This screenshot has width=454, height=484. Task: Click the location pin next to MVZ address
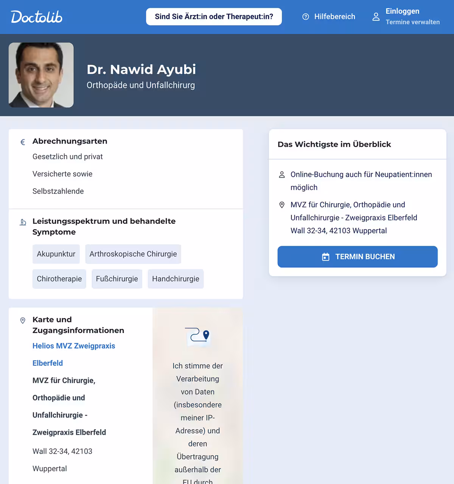282,205
